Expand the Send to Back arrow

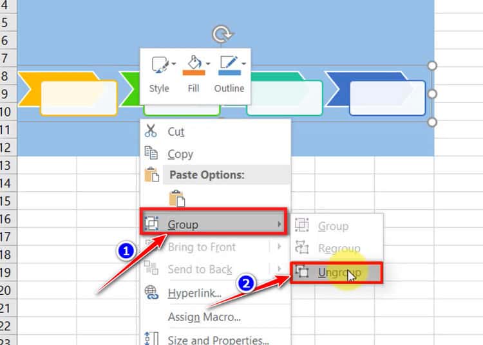279,268
